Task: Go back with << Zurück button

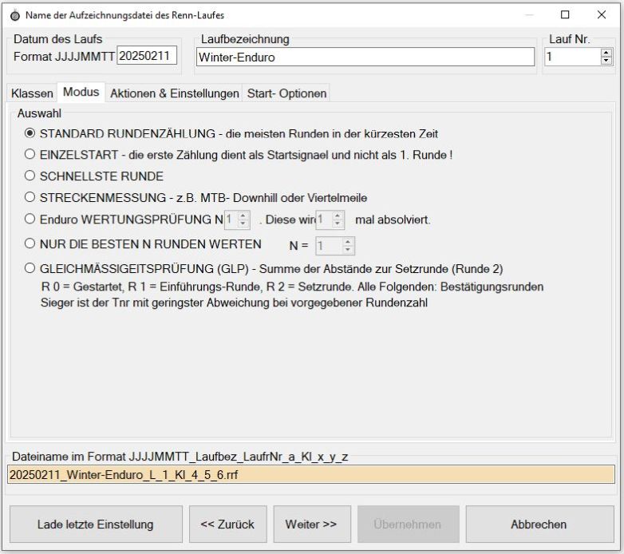Action: point(227,524)
